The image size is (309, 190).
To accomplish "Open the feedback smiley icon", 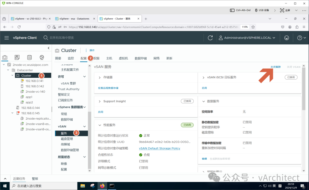I will click(286, 38).
